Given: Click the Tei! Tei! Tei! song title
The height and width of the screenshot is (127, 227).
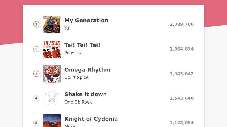Looking at the screenshot, I should [82, 45].
